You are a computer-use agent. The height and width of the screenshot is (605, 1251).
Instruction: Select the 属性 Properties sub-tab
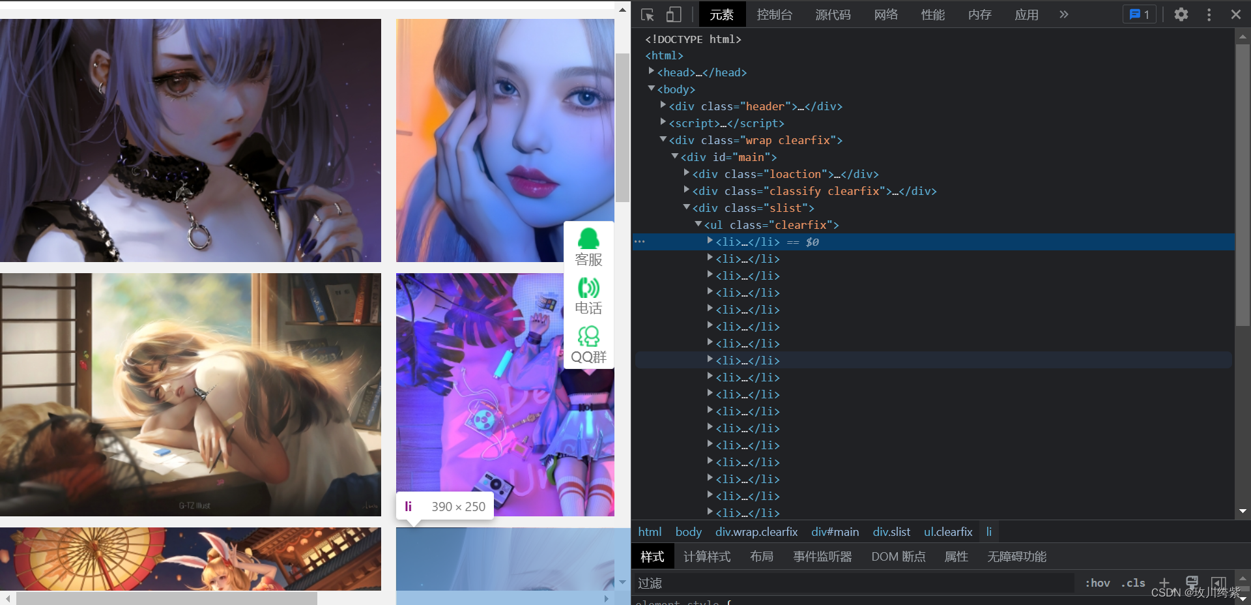point(956,557)
